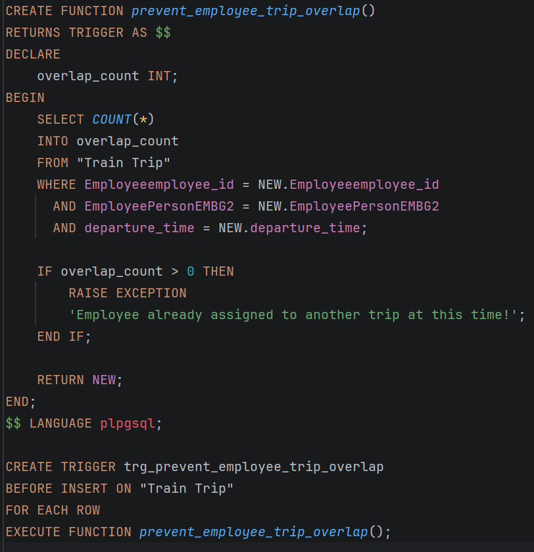This screenshot has width=534, height=552.
Task: Click the number 0 in the IF condition
Action: click(x=191, y=272)
